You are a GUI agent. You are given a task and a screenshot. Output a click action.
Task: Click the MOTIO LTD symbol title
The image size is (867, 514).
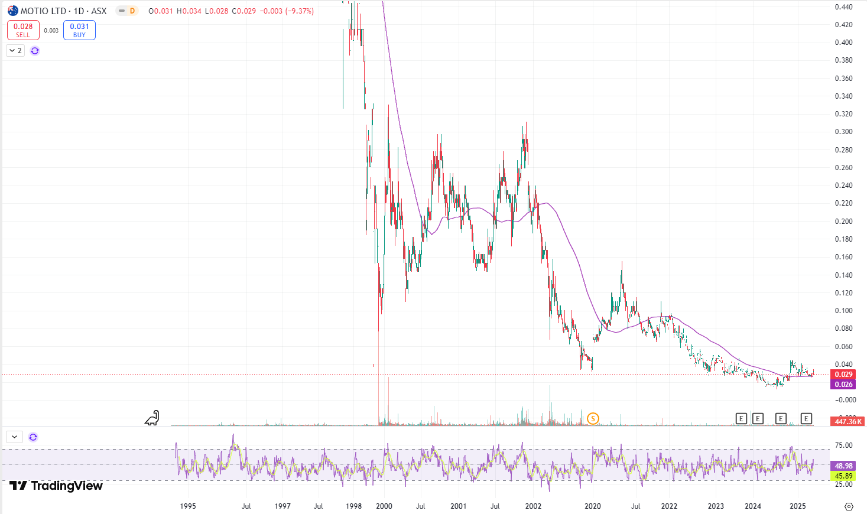click(64, 11)
